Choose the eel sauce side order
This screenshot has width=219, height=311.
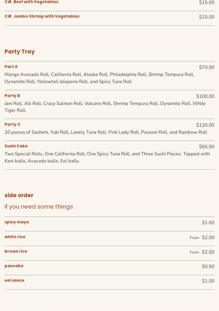pos(15,280)
